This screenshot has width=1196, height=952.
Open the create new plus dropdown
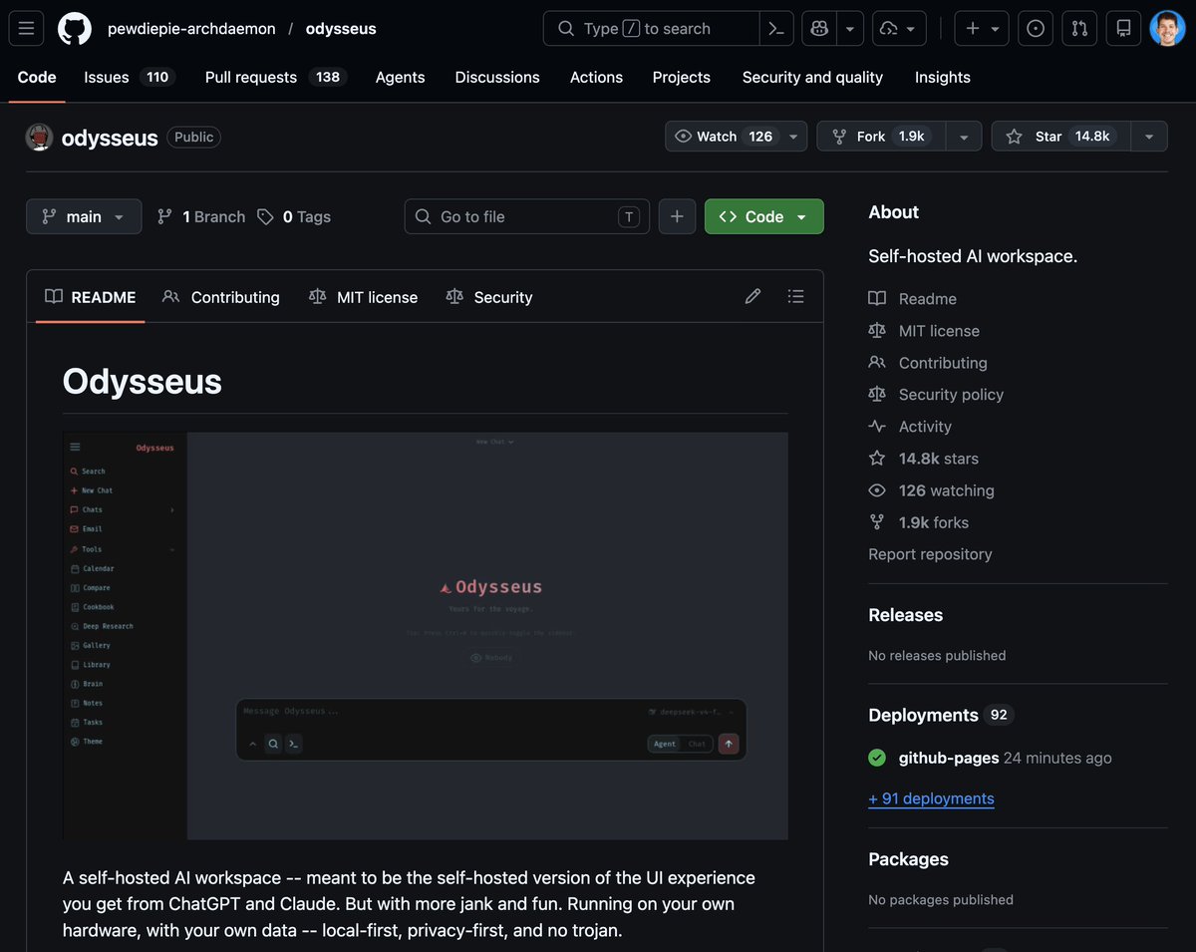pos(982,29)
